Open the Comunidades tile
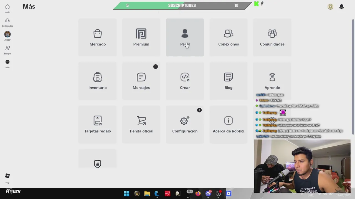The height and width of the screenshot is (199, 355). click(x=272, y=37)
